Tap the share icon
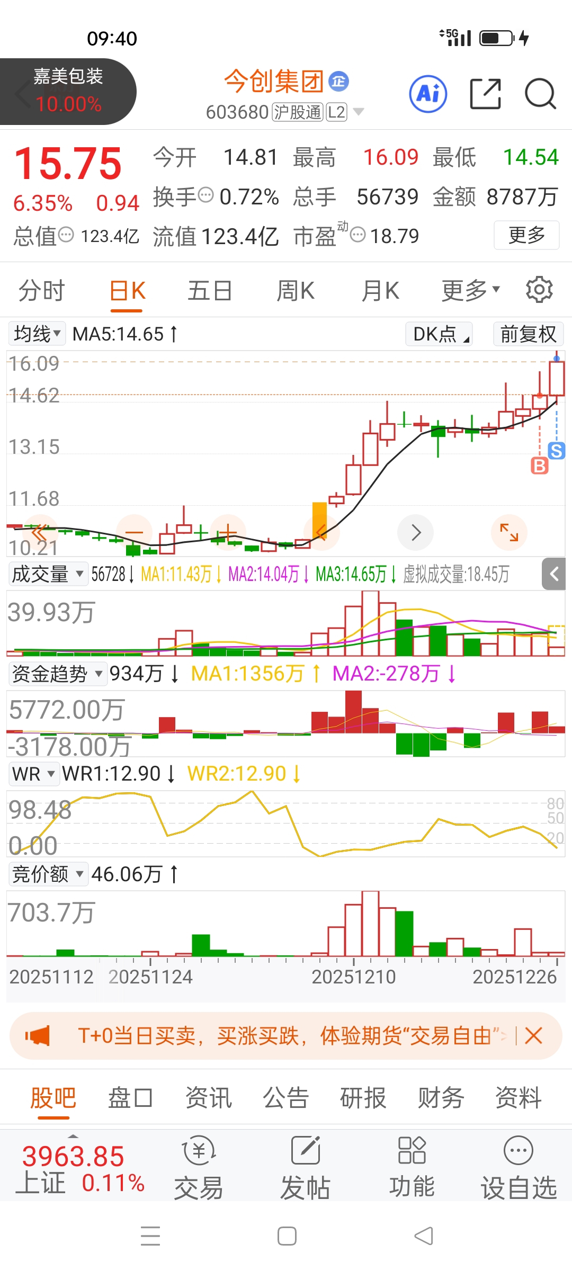The height and width of the screenshot is (1271, 572). pos(486,94)
